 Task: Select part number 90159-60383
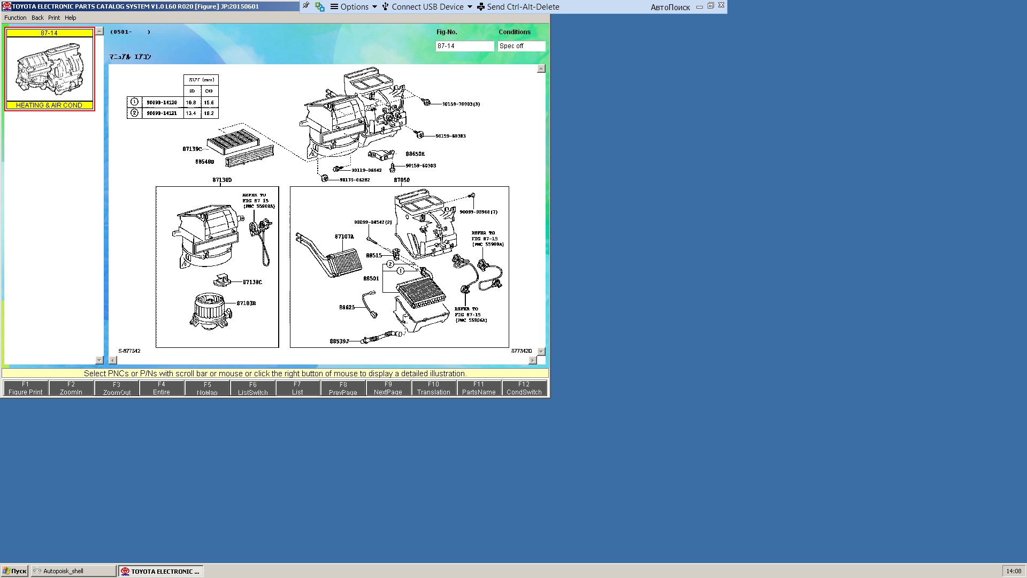[450, 136]
